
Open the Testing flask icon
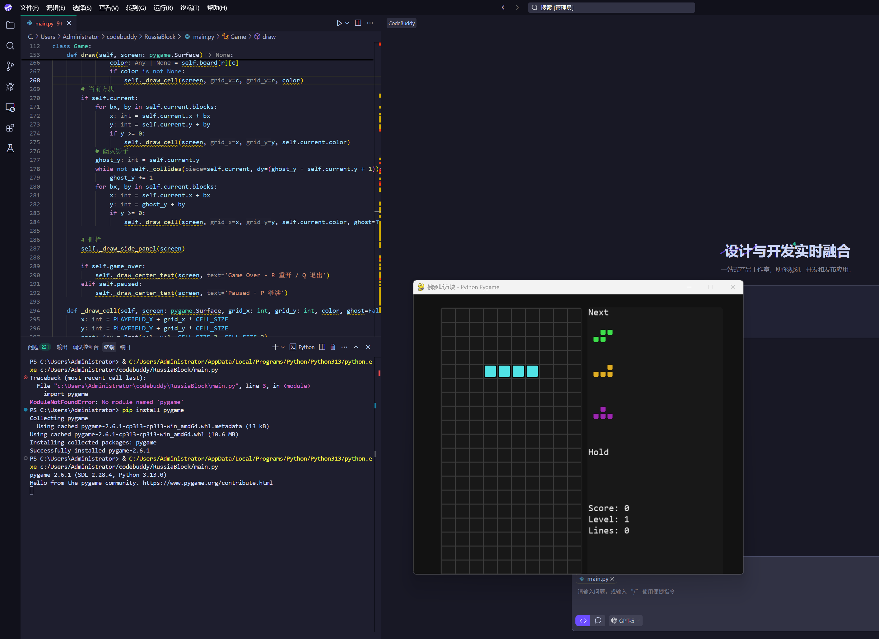click(x=11, y=148)
